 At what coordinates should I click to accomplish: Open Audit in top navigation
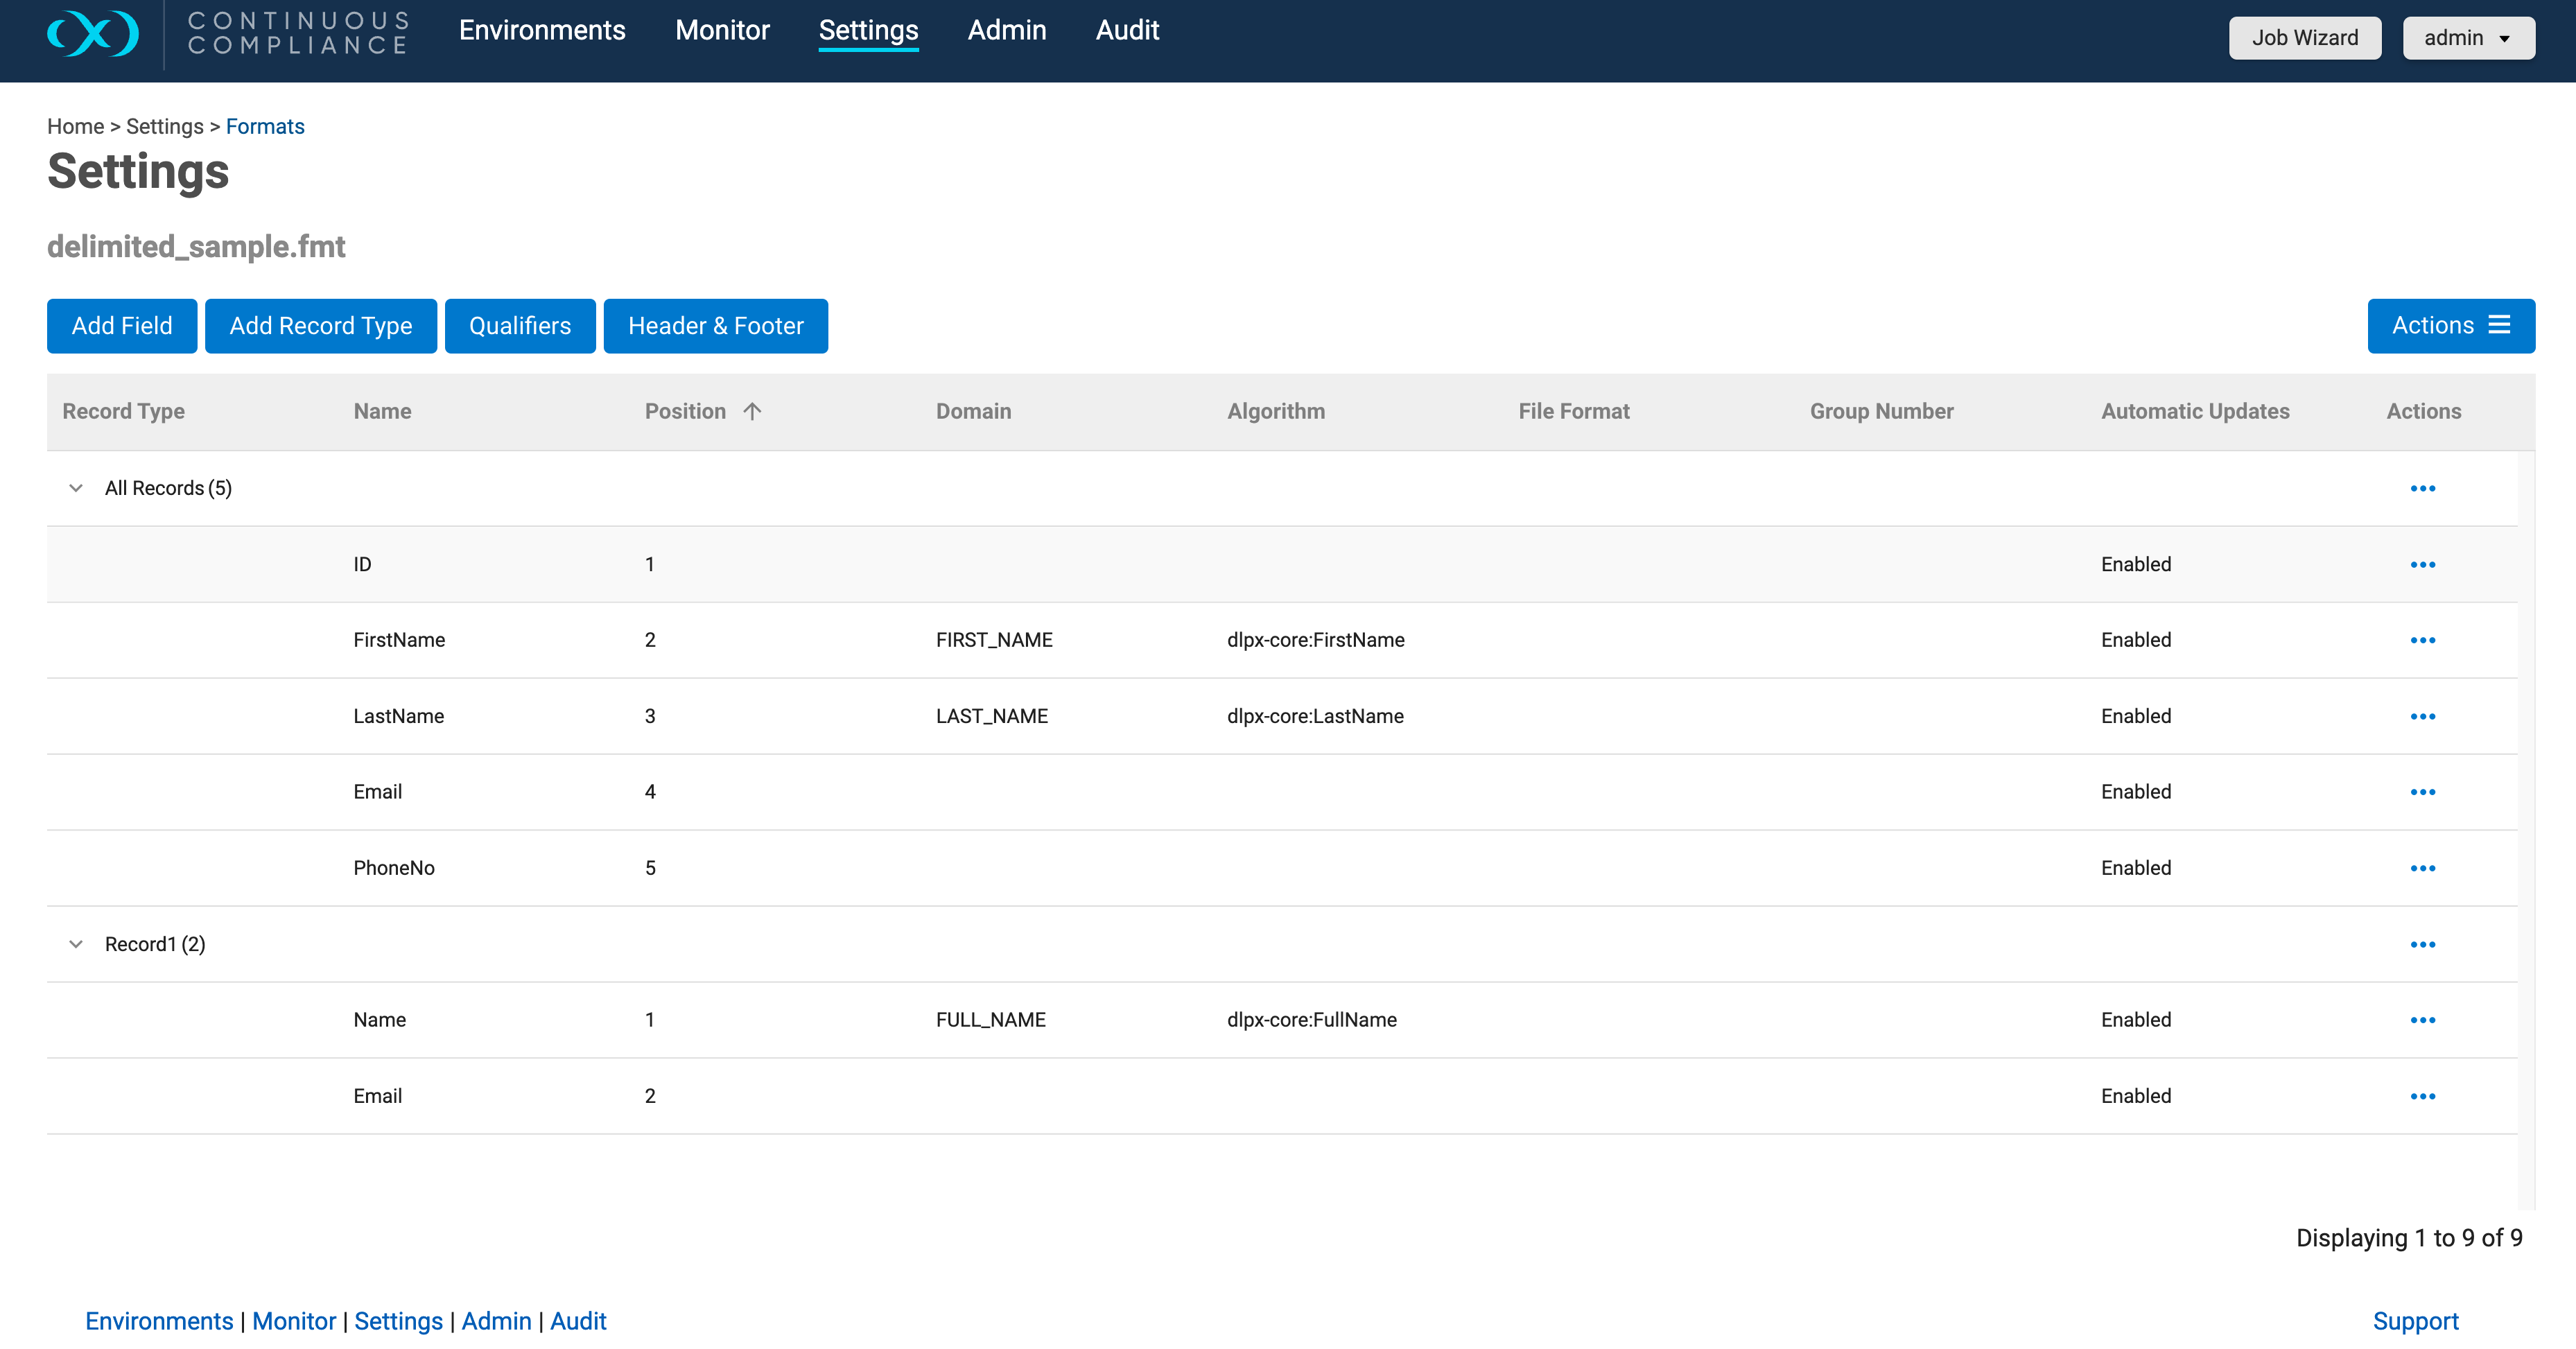point(1127,30)
